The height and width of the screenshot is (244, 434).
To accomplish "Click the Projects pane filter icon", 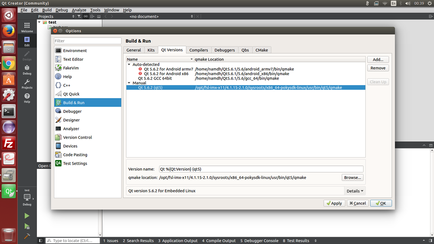I will pos(79,16).
